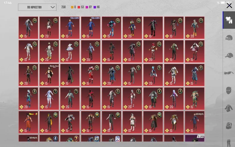The width and height of the screenshot is (235, 147).
Task: Select the helmet category icon
Action: [229, 38]
